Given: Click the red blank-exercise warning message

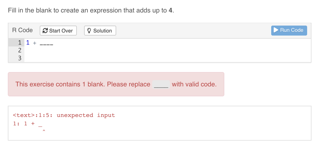Looking at the screenshot, I should (83, 84).
